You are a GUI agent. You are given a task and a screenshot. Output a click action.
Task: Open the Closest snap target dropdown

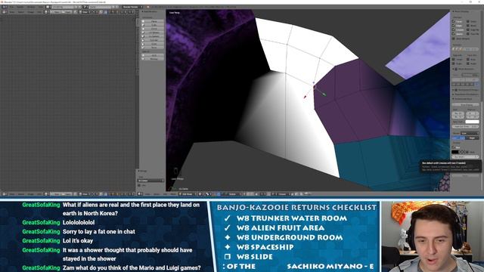click(284, 194)
